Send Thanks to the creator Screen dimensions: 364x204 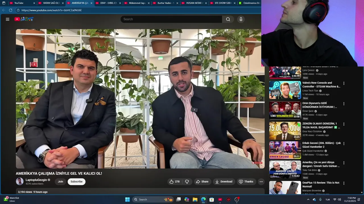click(246, 182)
